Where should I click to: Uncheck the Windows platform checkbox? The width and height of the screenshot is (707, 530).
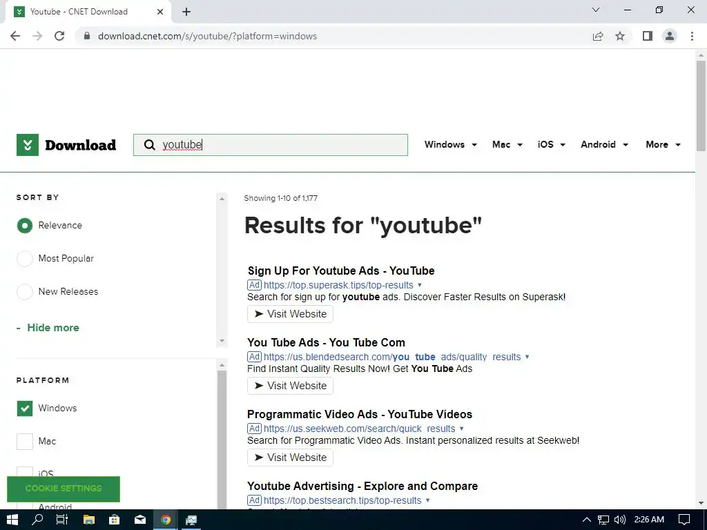click(25, 409)
